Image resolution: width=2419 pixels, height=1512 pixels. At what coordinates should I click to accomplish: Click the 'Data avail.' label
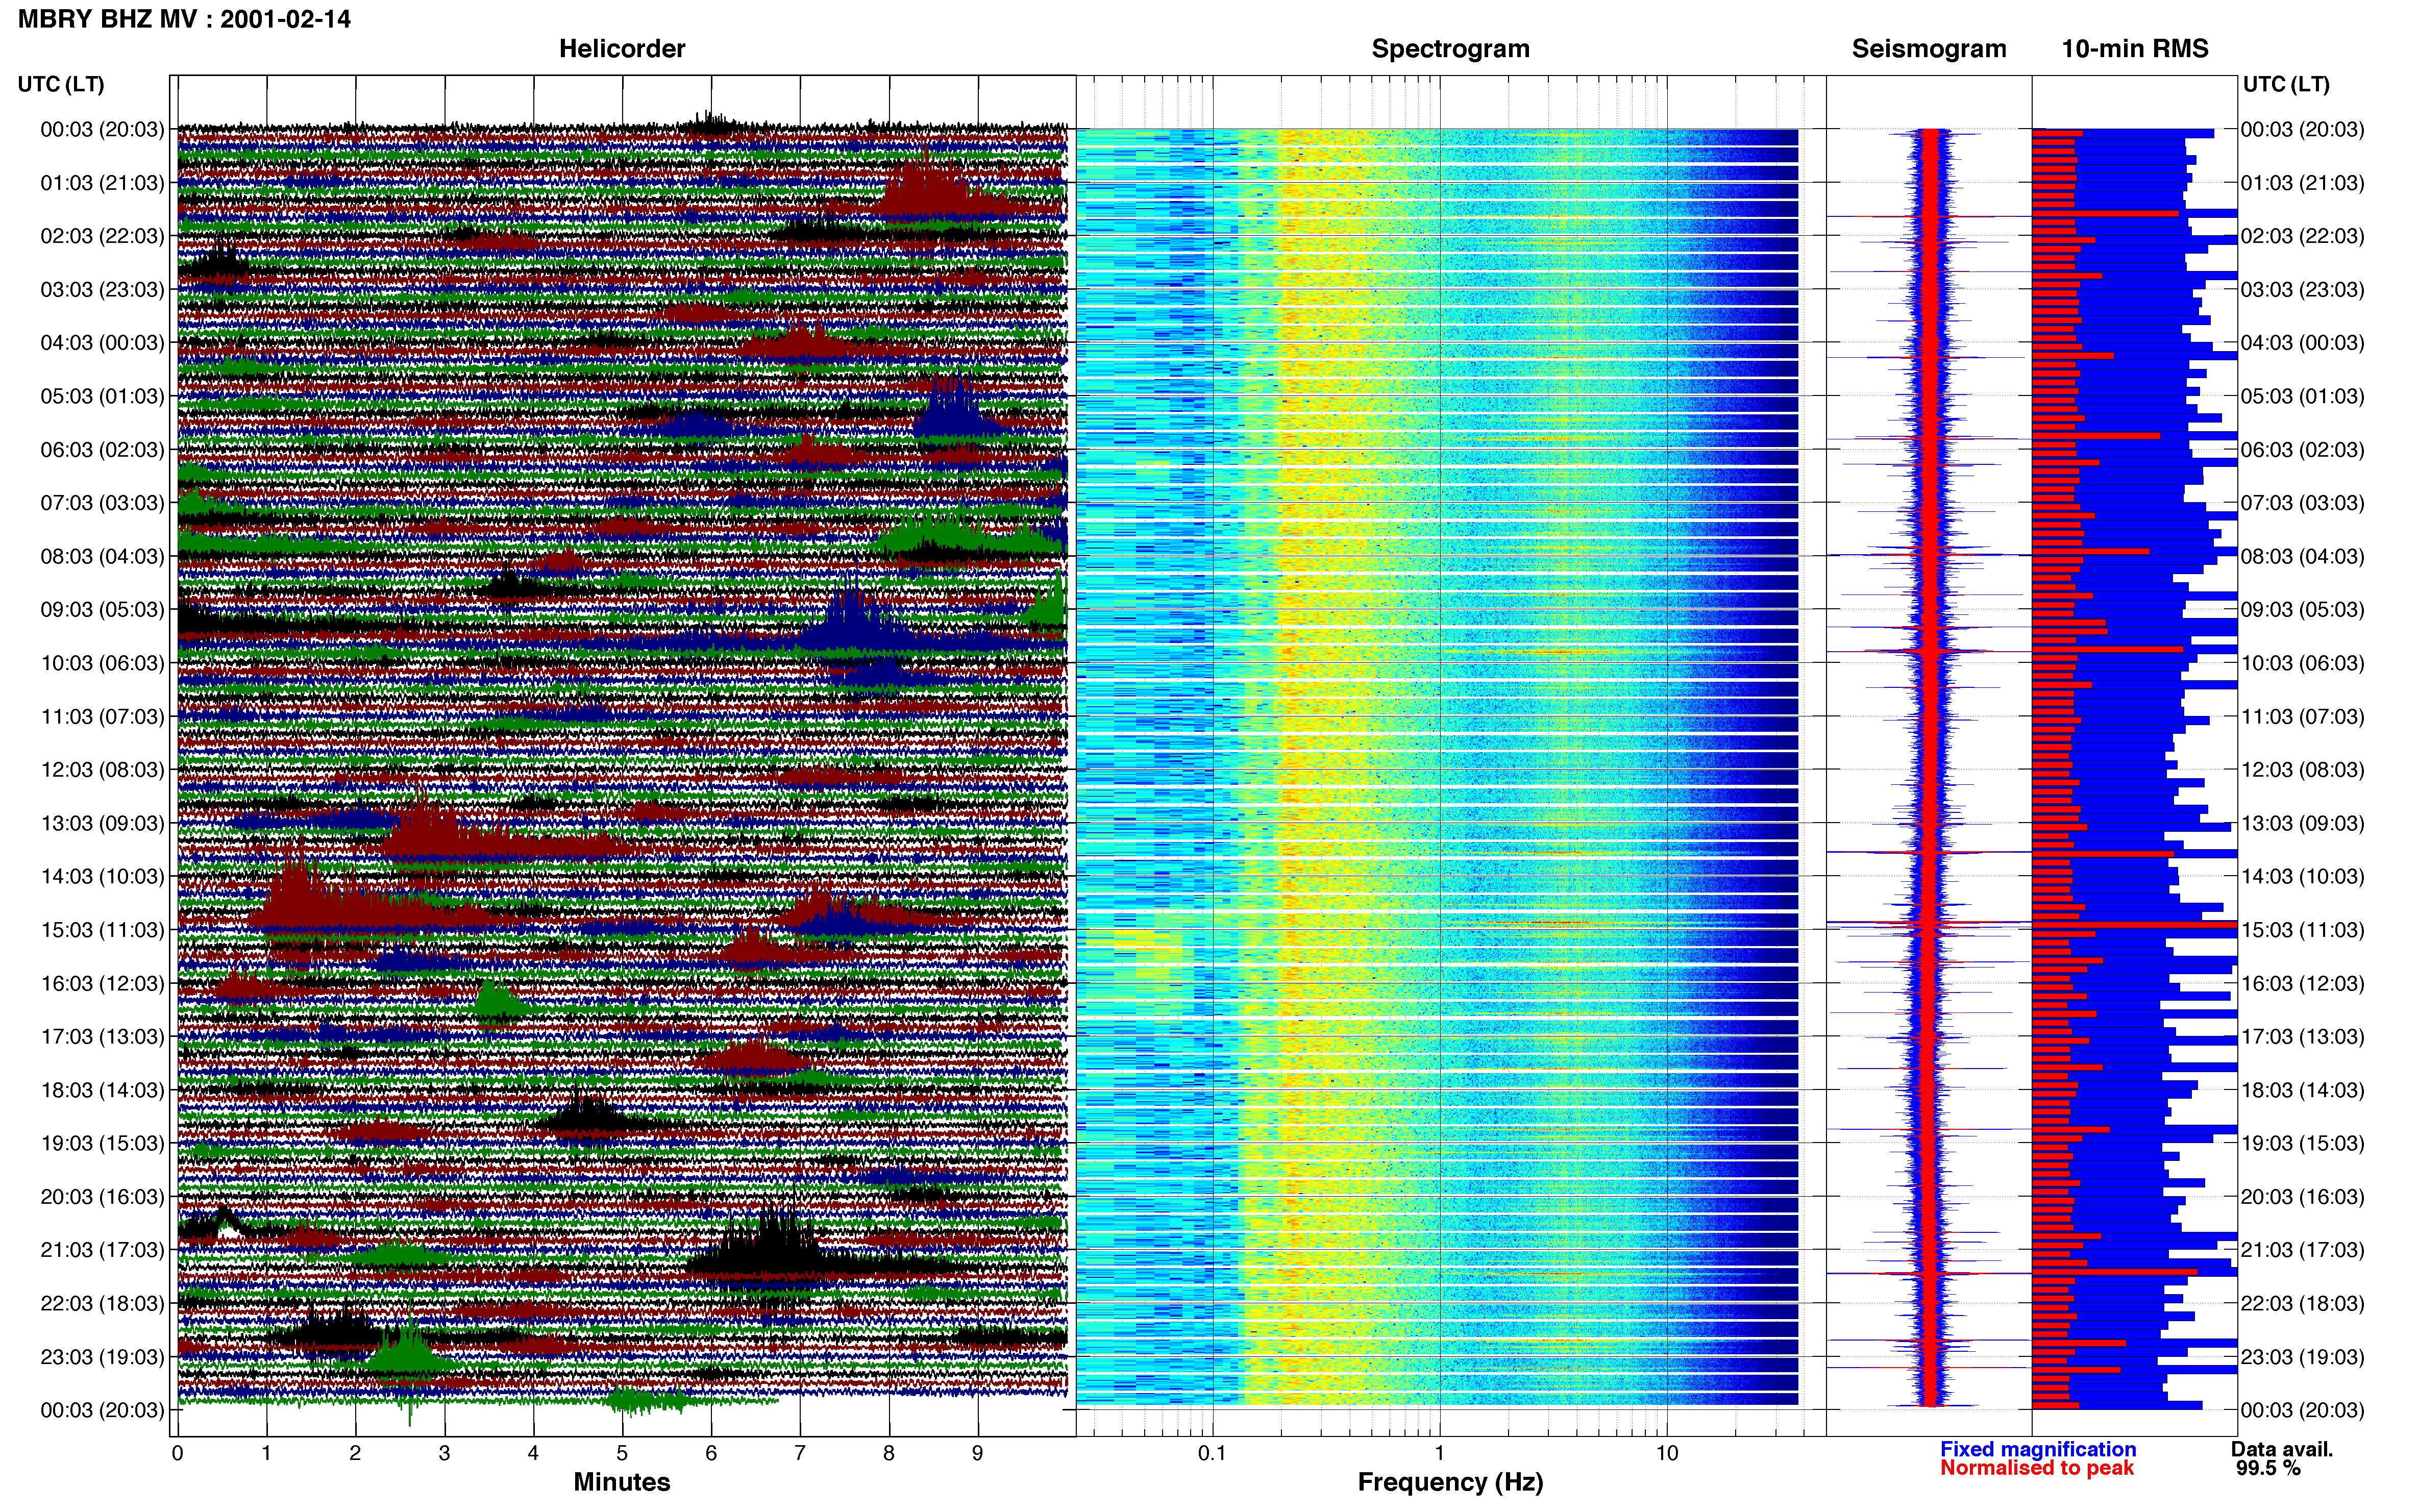2281,1449
